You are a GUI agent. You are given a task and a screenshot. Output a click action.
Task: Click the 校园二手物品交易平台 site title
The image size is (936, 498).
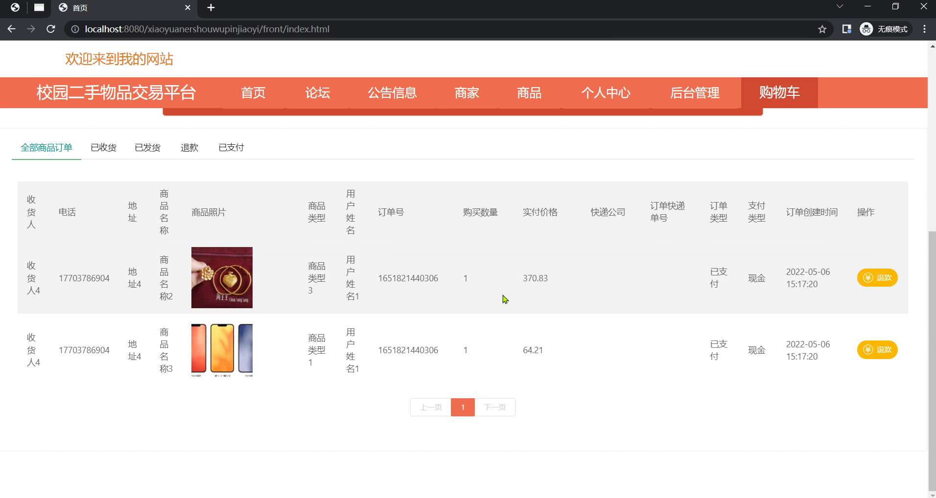(116, 92)
